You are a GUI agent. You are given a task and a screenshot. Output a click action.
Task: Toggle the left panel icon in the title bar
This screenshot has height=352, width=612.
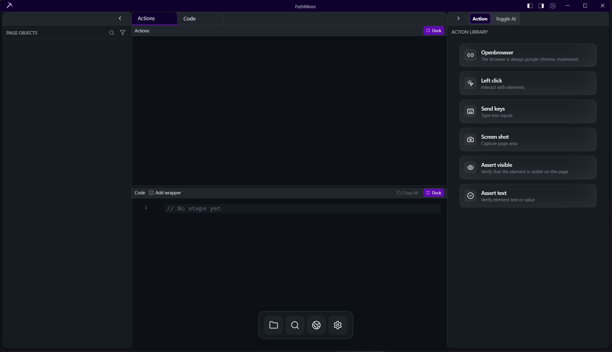[x=530, y=6]
